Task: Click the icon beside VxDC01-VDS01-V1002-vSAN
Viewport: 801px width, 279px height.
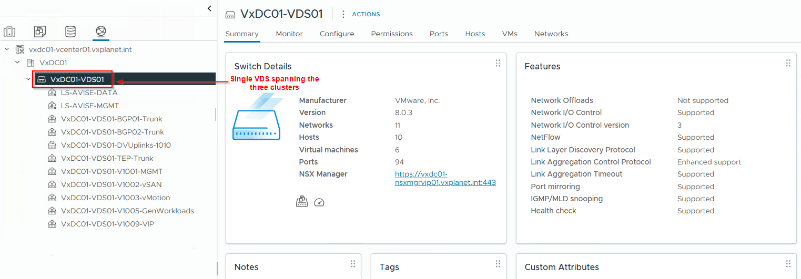Action: [52, 184]
